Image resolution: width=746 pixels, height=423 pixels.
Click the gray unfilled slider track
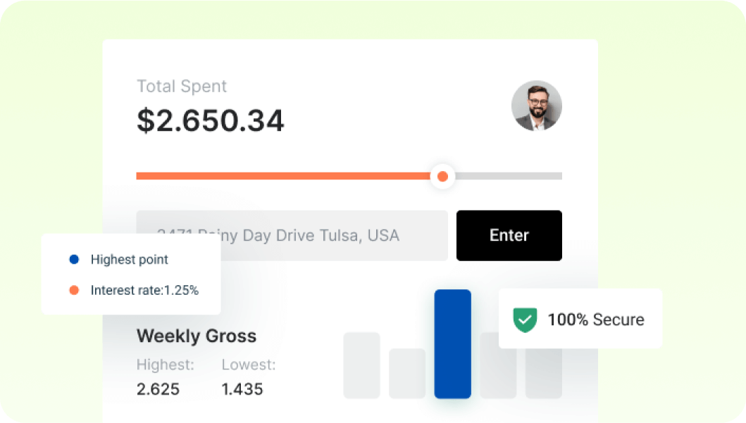[509, 176]
